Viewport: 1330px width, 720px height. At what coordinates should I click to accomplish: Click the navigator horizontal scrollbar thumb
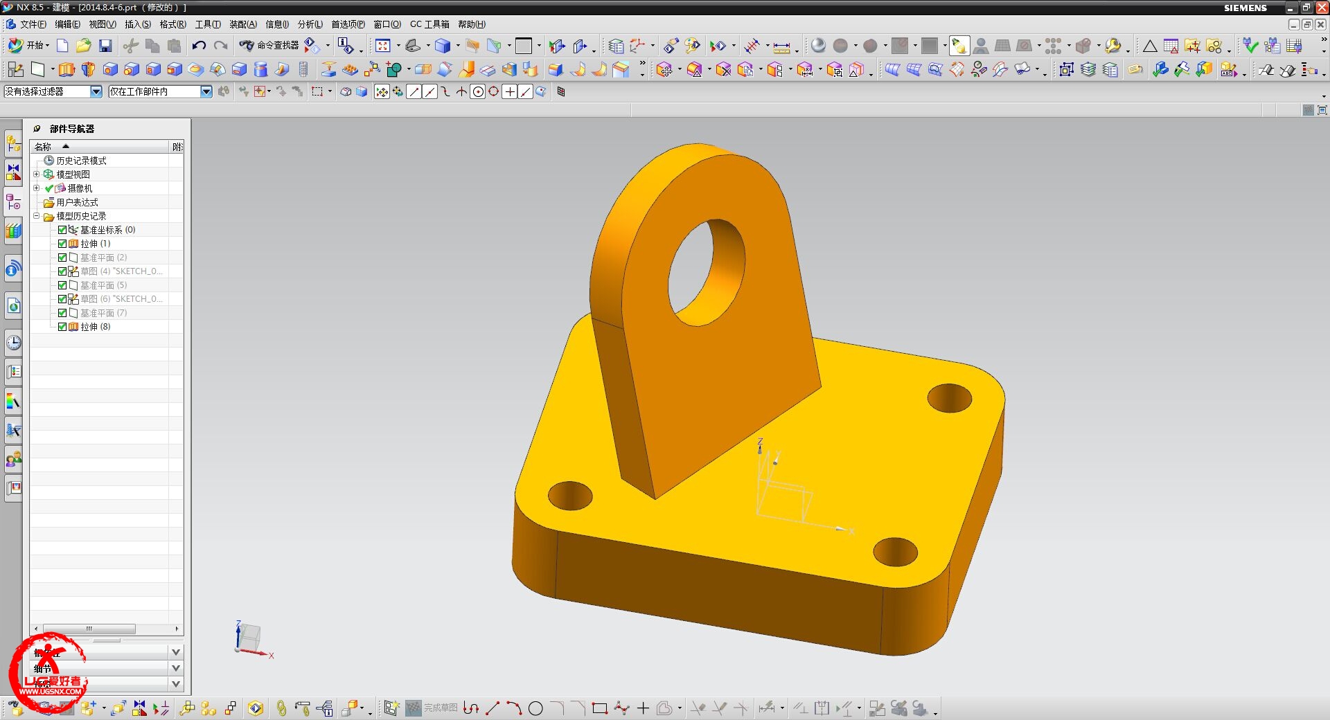(89, 629)
